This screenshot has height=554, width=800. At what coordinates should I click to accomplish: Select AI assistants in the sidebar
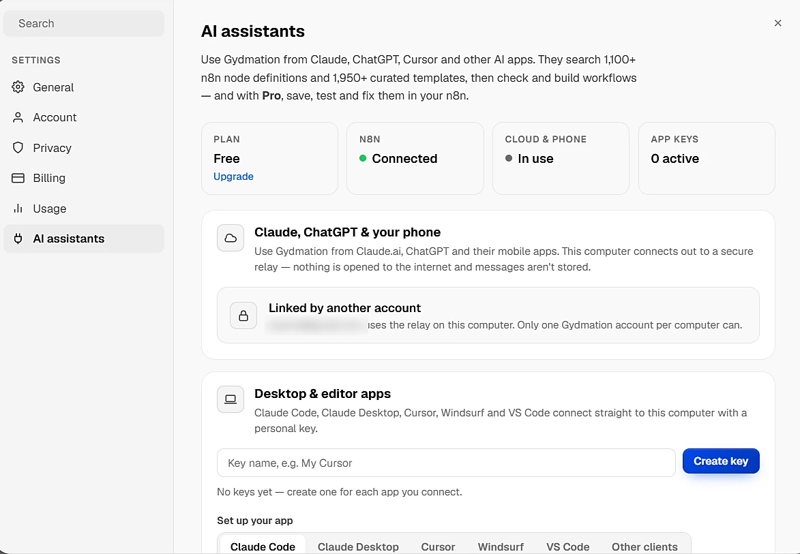[x=84, y=238]
